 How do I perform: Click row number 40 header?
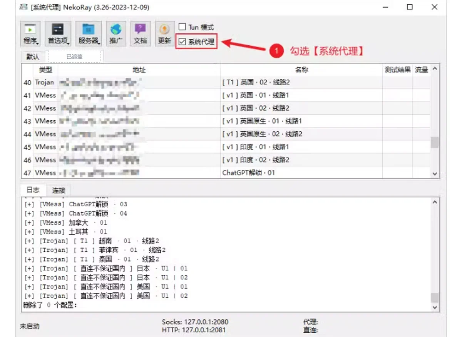pyautogui.click(x=27, y=83)
